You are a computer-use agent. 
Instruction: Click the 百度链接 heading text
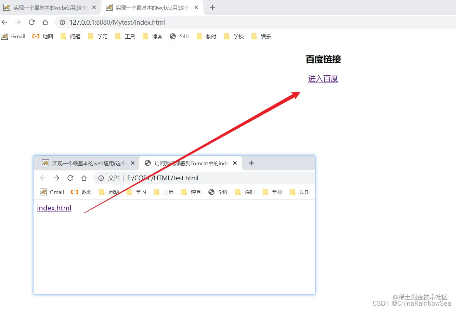(323, 59)
